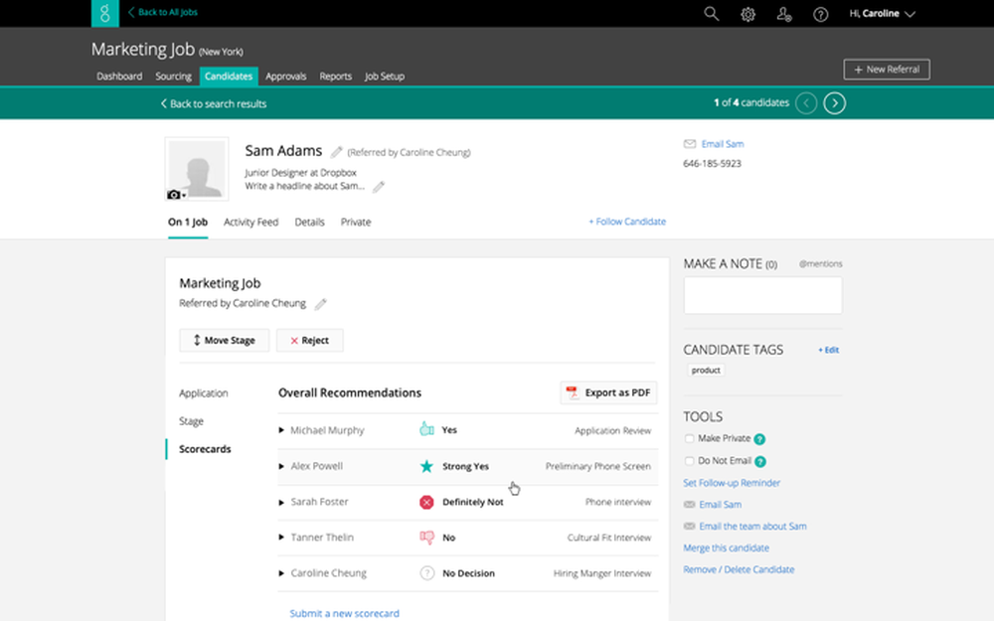Expand Tanner Thelin's scorecard row
The width and height of the screenshot is (994, 621).
(x=281, y=538)
